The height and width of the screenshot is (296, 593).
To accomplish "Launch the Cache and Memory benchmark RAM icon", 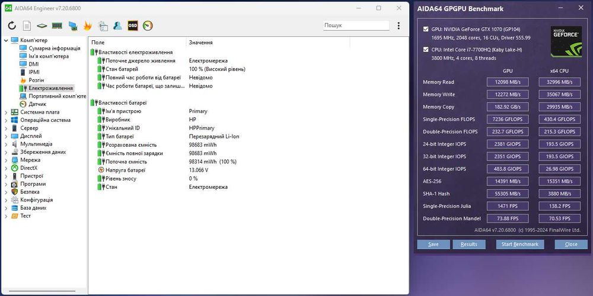I will 57,25.
